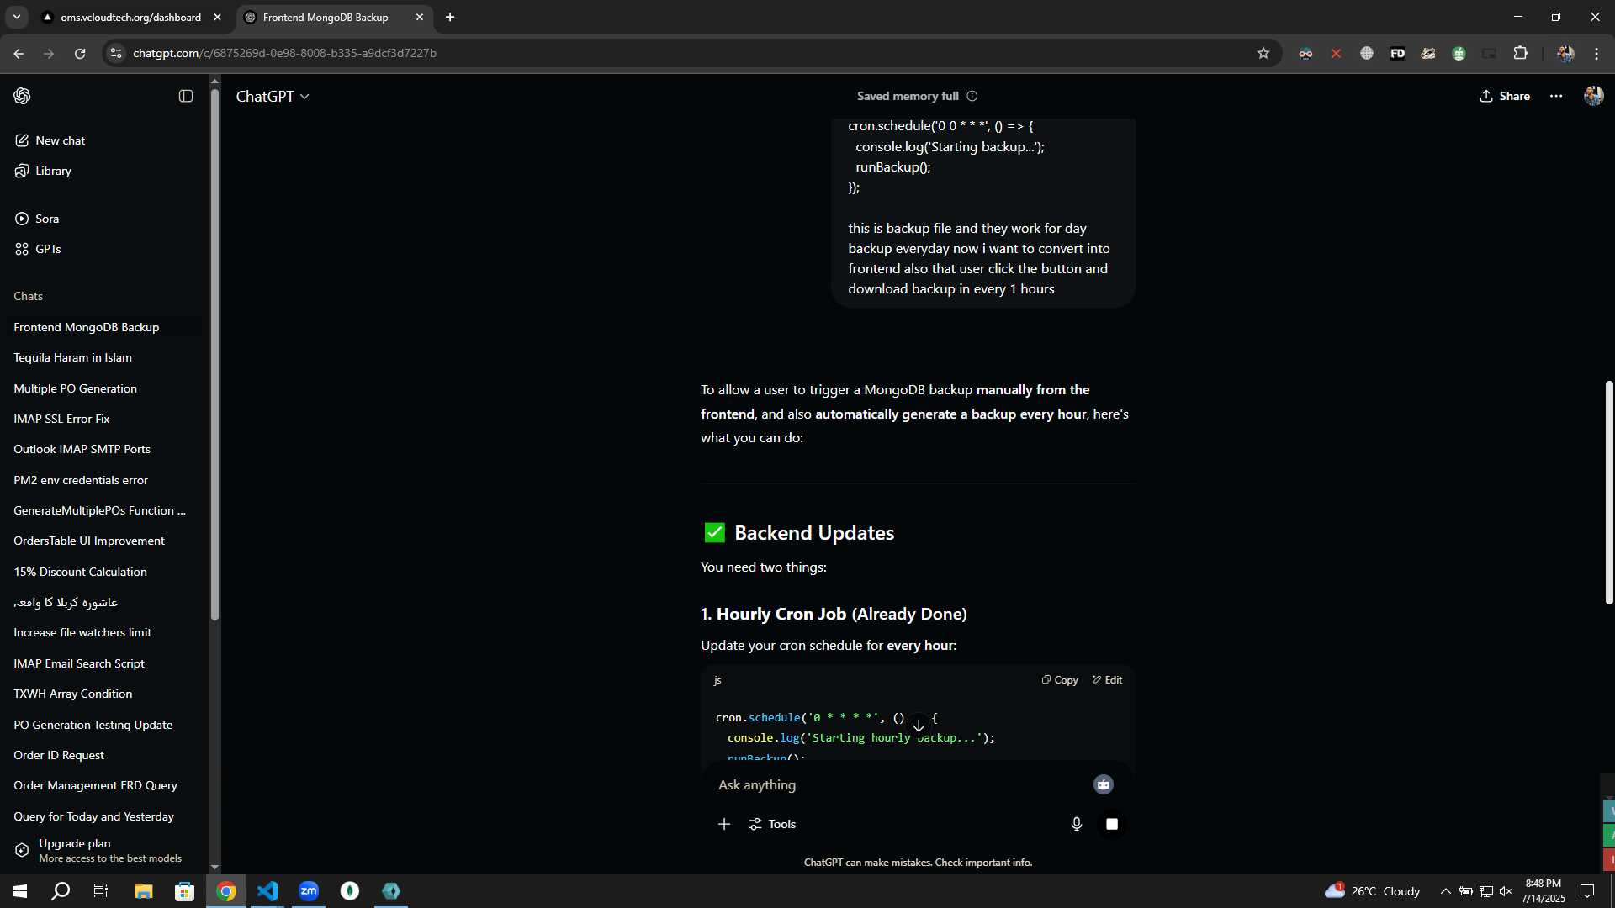View site information icon in address bar
This screenshot has height=908, width=1615.
pos(116,53)
